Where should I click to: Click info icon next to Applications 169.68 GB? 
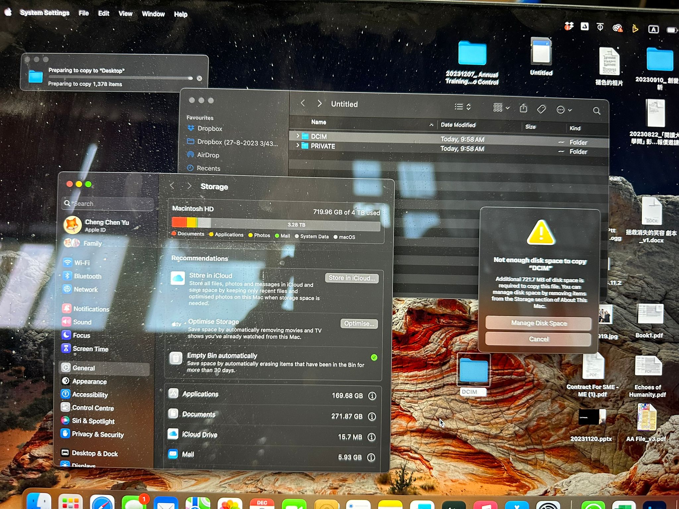[372, 396]
